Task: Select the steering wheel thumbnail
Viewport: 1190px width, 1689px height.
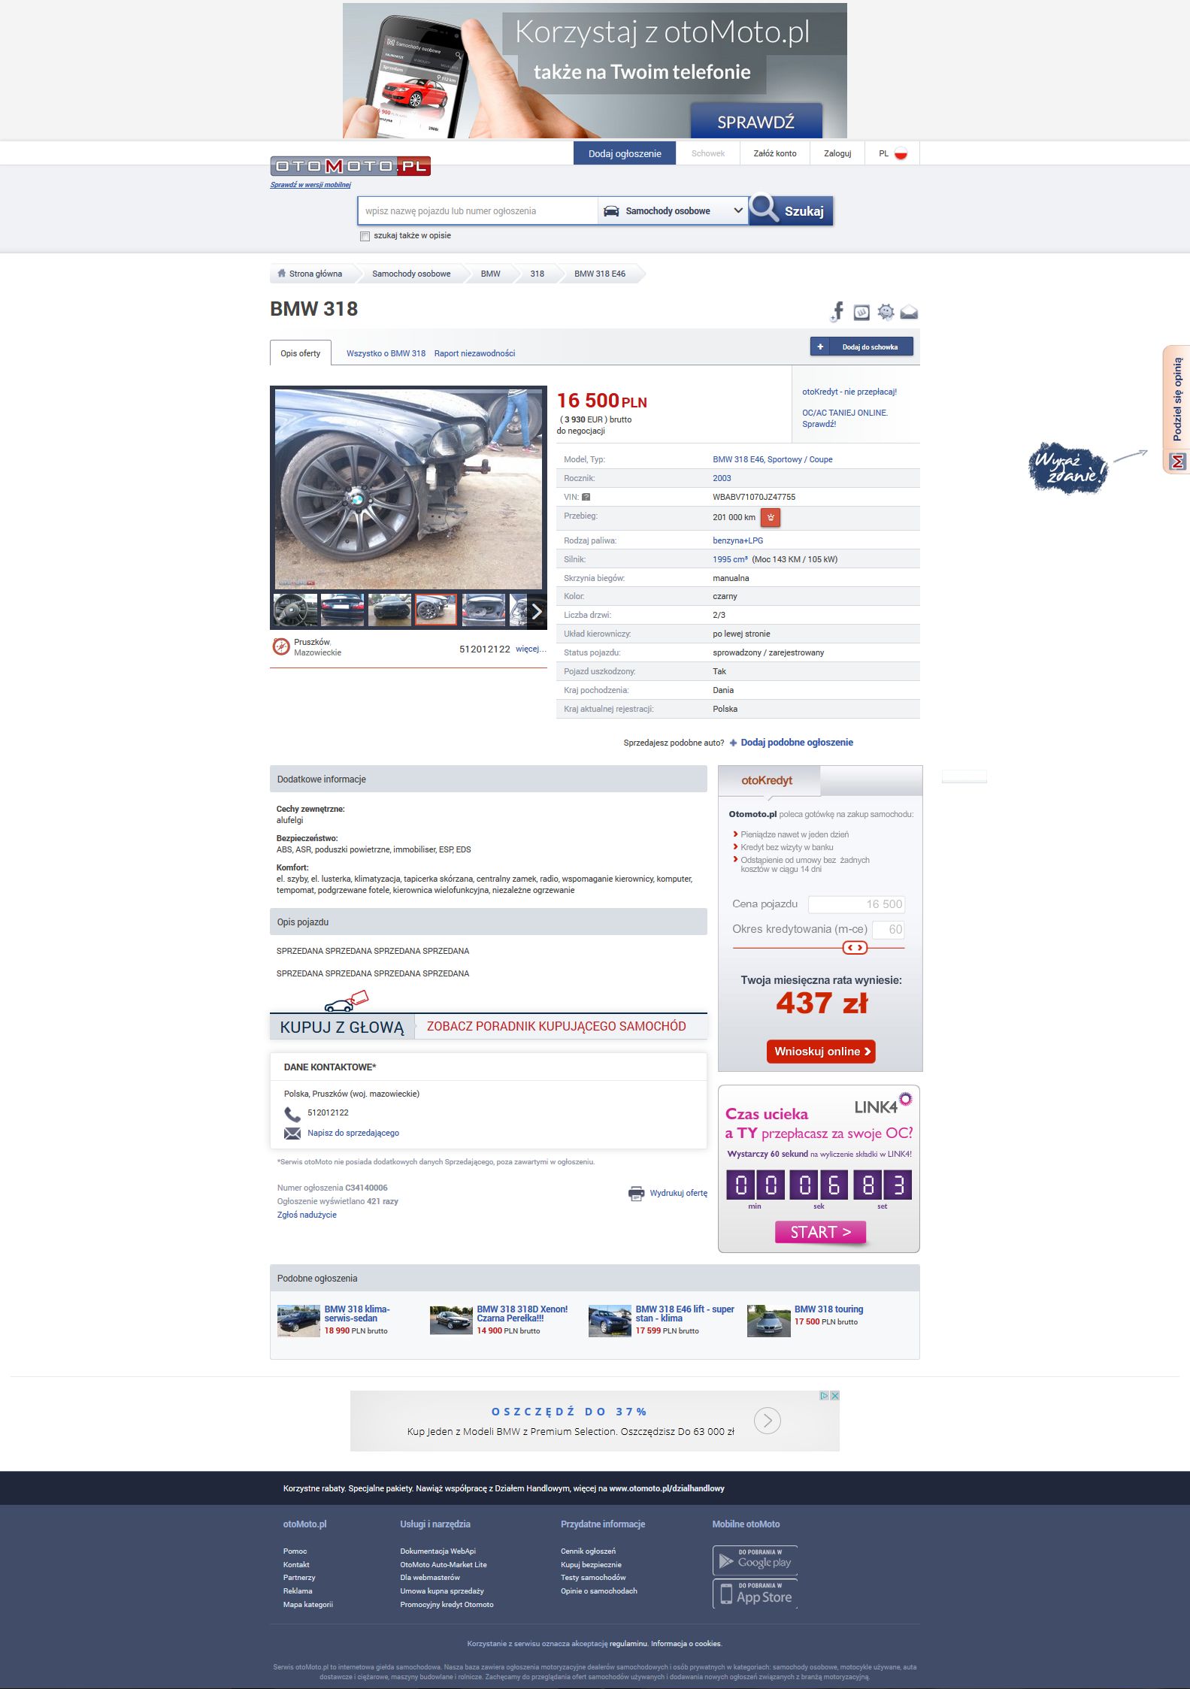Action: tap(295, 610)
